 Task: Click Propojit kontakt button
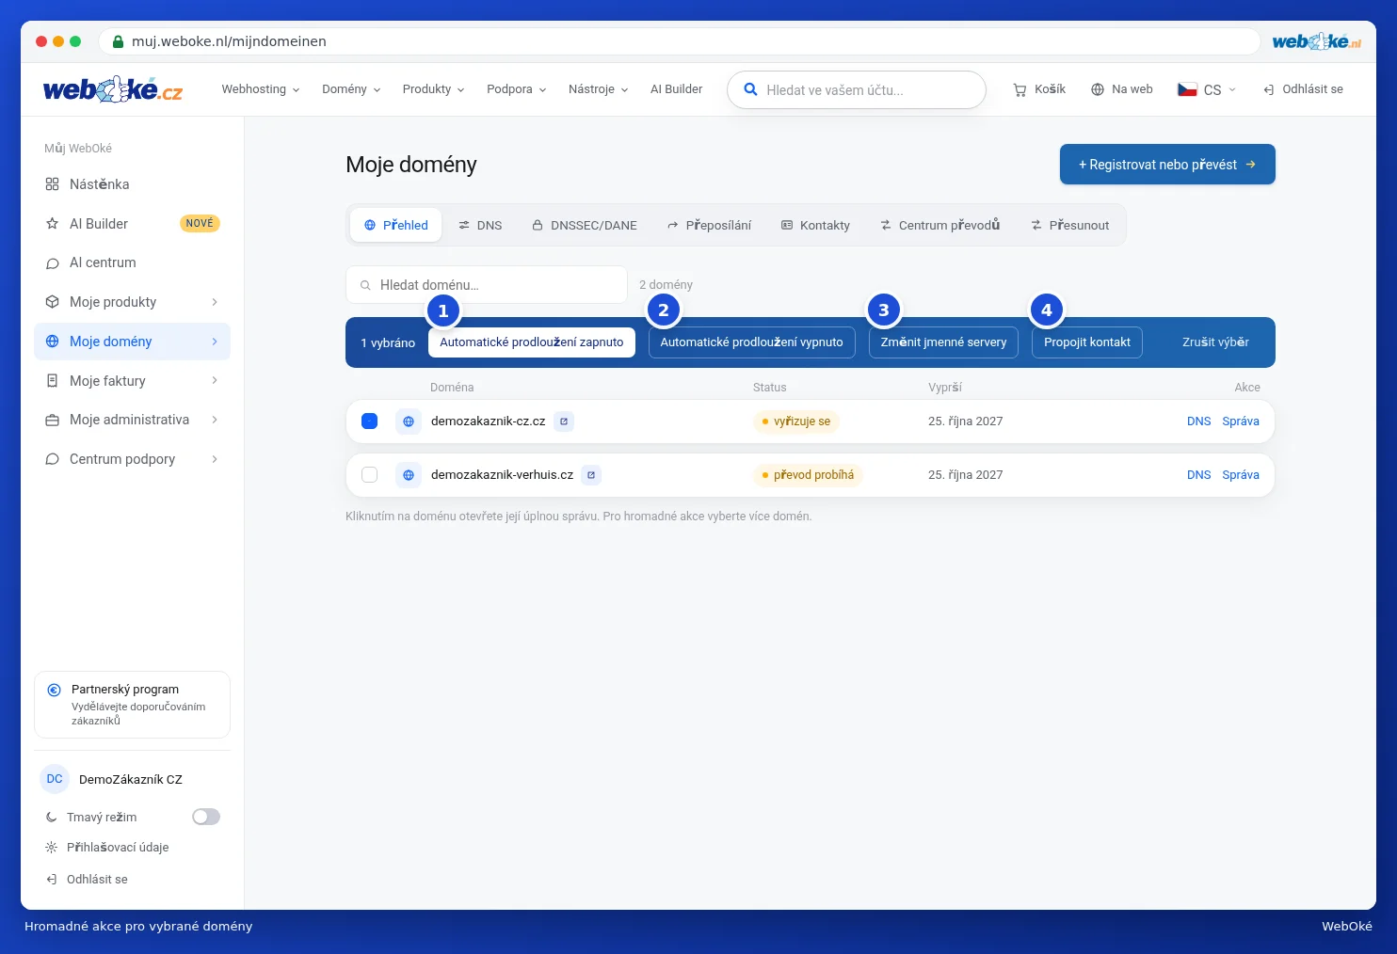(x=1087, y=342)
